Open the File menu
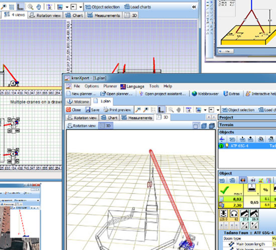Image resolution: width=276 pixels, height=250 pixels. 77,86
